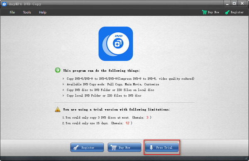Image resolution: width=249 pixels, height=161 pixels.
Task: Click the yellow warning triangle icon
Action: coord(58,109)
